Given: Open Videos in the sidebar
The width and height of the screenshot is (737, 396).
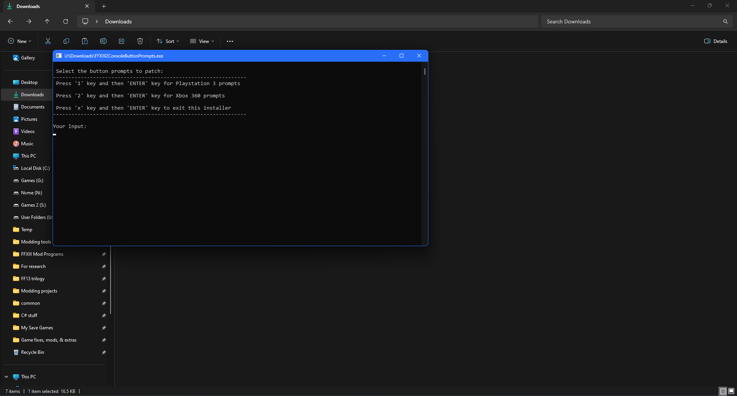Looking at the screenshot, I should point(28,131).
